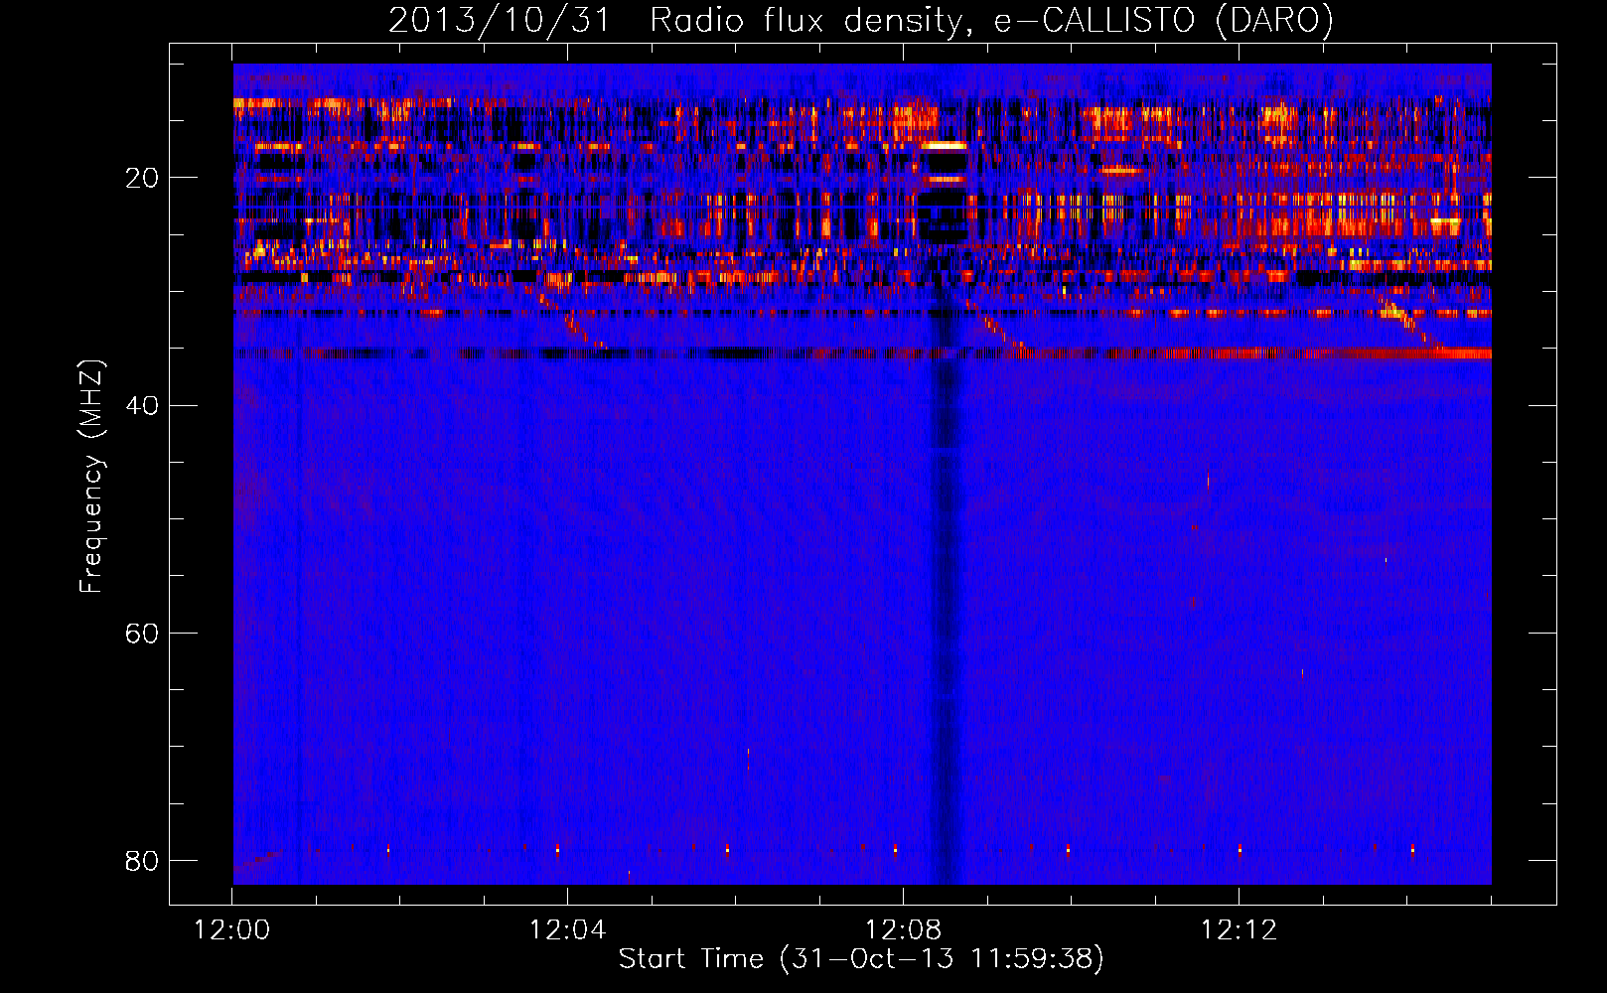Click the '12:08' time tick label
The image size is (1607, 993).
(903, 930)
